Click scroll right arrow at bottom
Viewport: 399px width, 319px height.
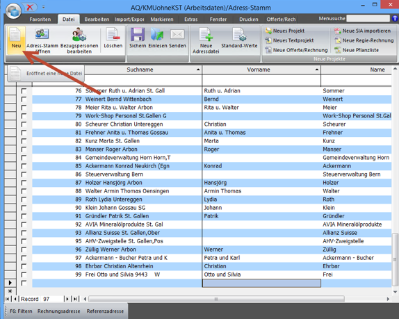[388, 299]
